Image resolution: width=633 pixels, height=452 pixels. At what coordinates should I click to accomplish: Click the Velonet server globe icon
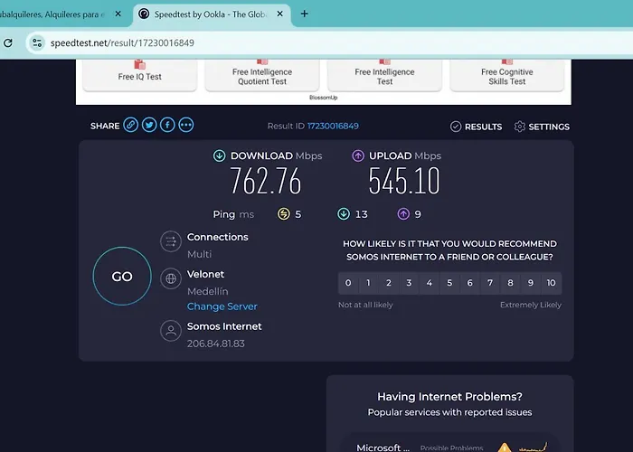pyautogui.click(x=171, y=278)
